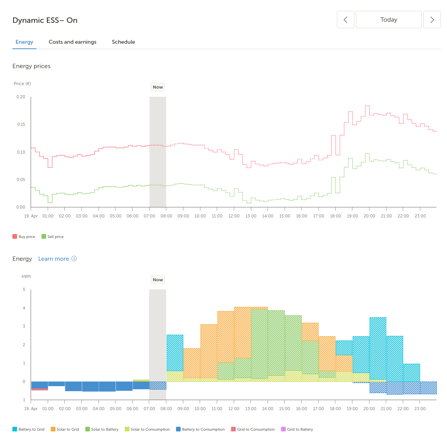The width and height of the screenshot is (447, 438).
Task: Click the Now marker on price chart
Action: click(x=158, y=87)
